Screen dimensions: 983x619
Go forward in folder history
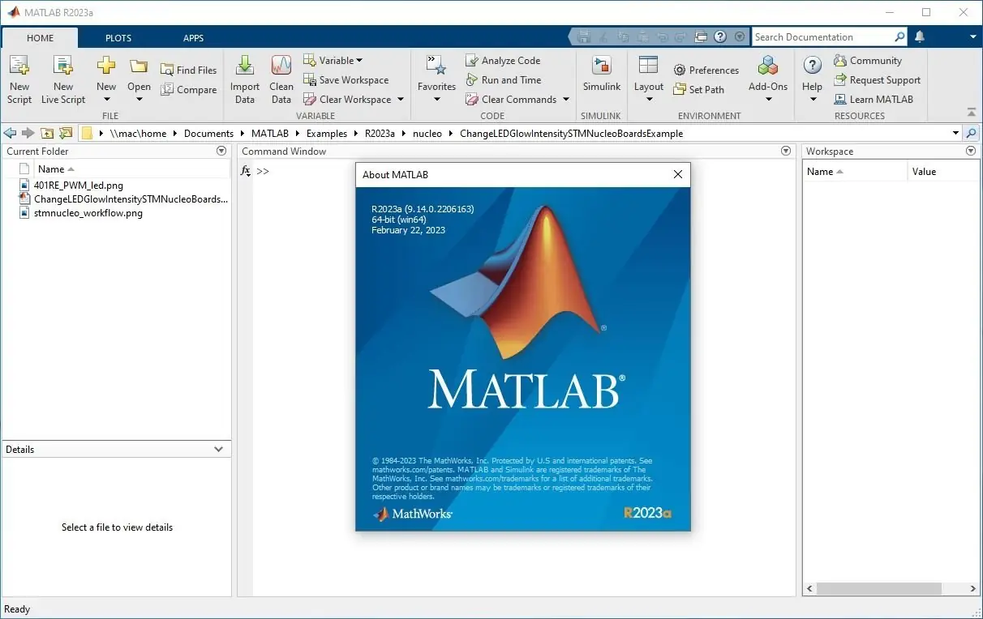(x=28, y=134)
